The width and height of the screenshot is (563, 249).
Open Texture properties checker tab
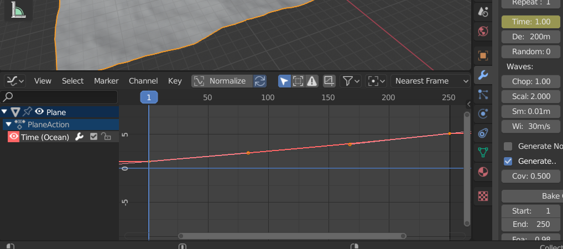coord(483,196)
